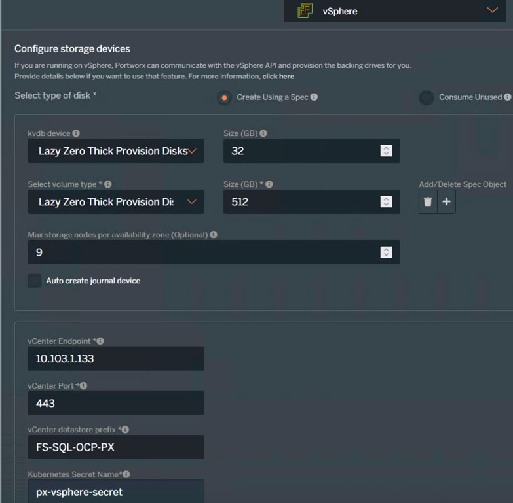The image size is (513, 503).
Task: Show info for Create Using a Spec
Action: pyautogui.click(x=314, y=97)
